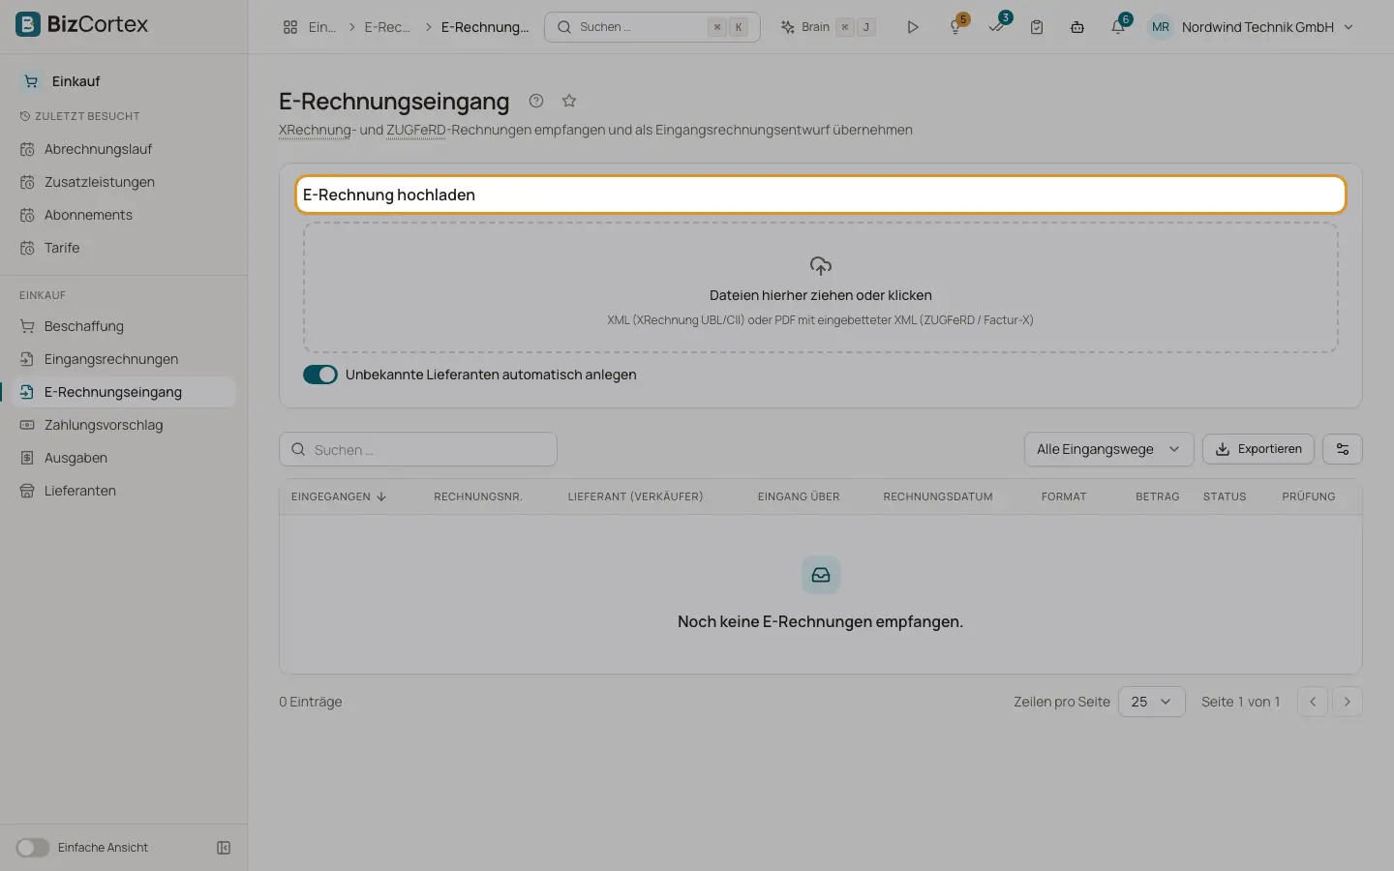1394x871 pixels.
Task: Expand the Nordwind Technik GmbH account menu
Action: [x=1267, y=27]
